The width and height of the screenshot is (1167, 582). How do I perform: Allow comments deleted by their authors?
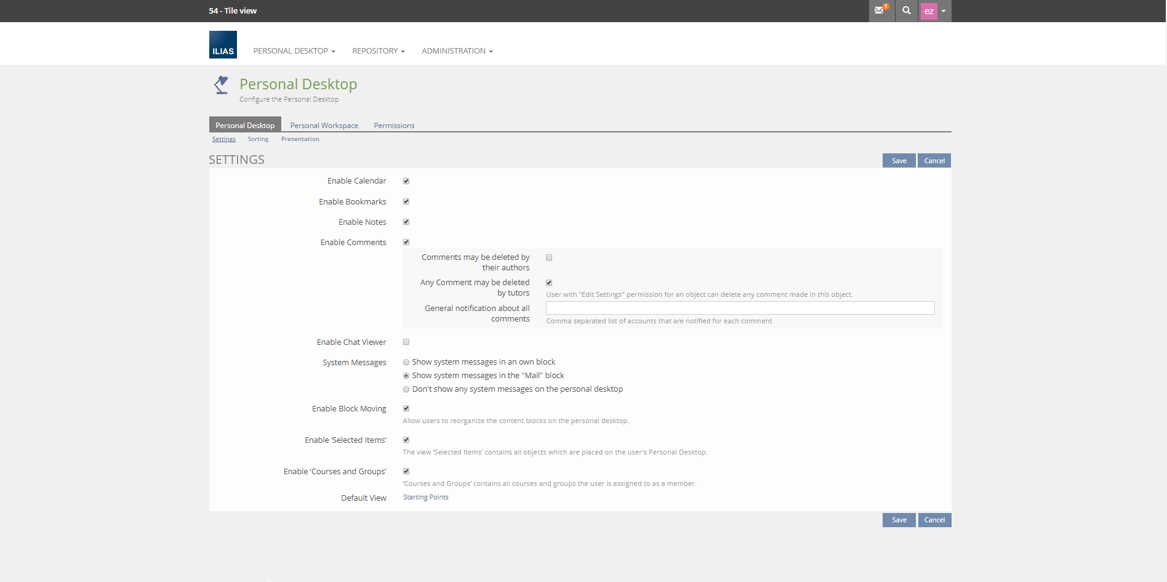pos(549,257)
